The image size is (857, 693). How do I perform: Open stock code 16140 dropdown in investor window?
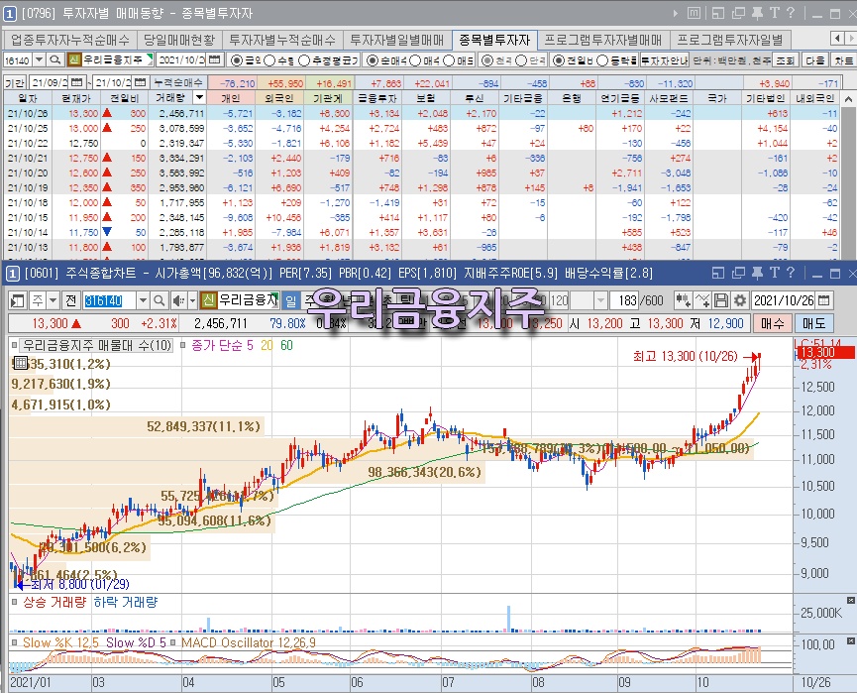tap(39, 59)
